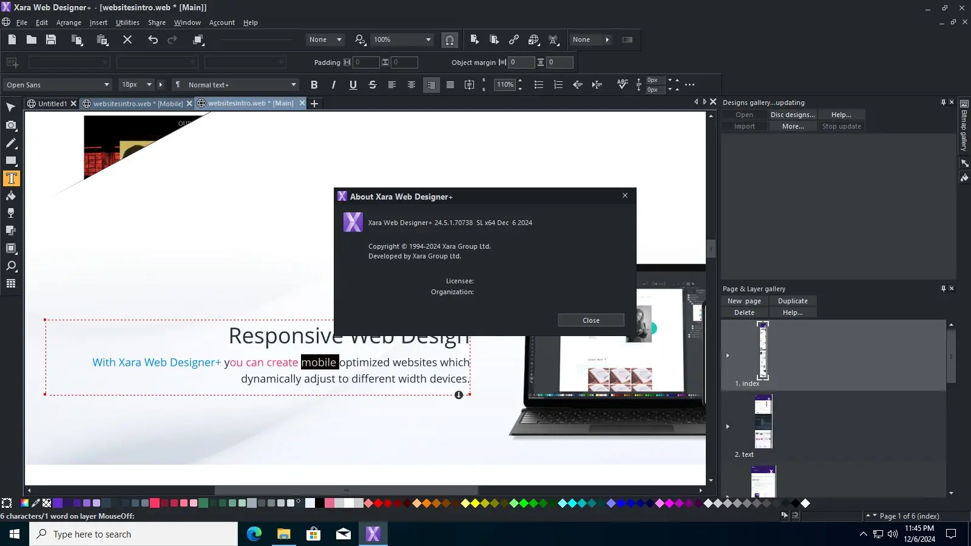Set text alignment to center
971x546 pixels.
[x=411, y=85]
